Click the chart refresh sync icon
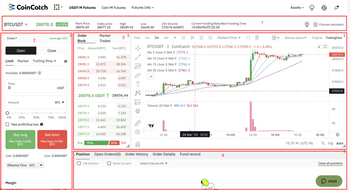 (x=325, y=47)
